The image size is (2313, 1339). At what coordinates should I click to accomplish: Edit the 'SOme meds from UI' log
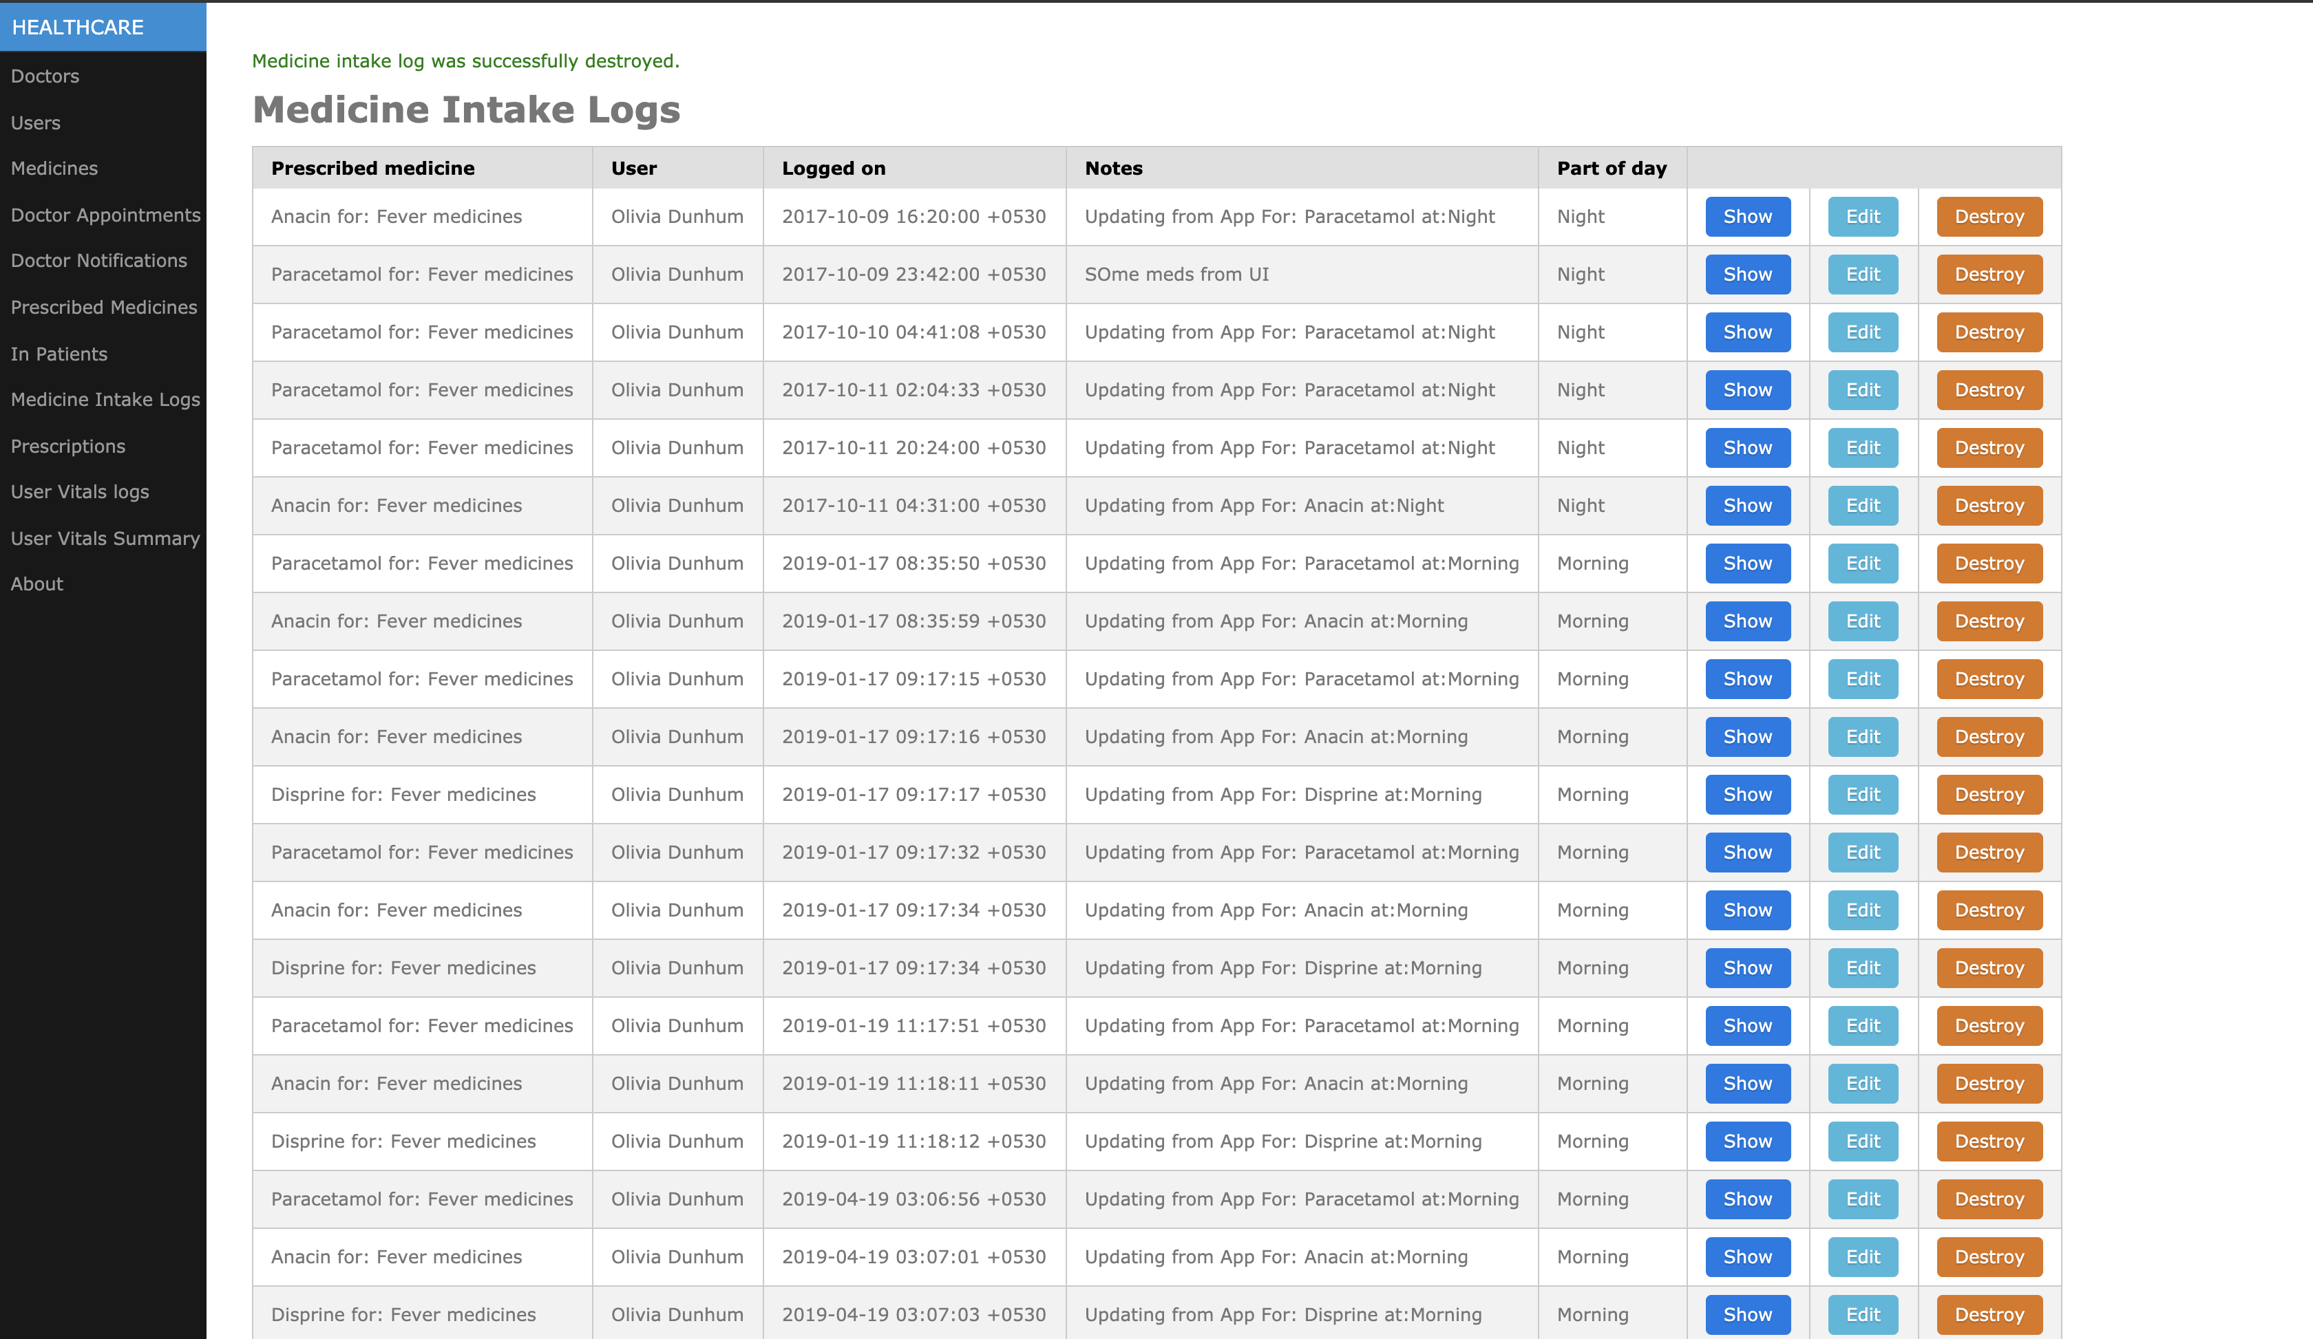pyautogui.click(x=1862, y=275)
